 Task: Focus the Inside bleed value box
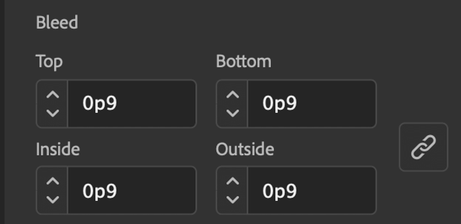[132, 190]
